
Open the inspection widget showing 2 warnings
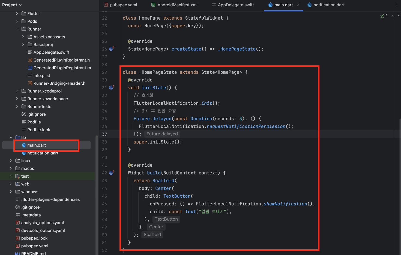pos(384,16)
